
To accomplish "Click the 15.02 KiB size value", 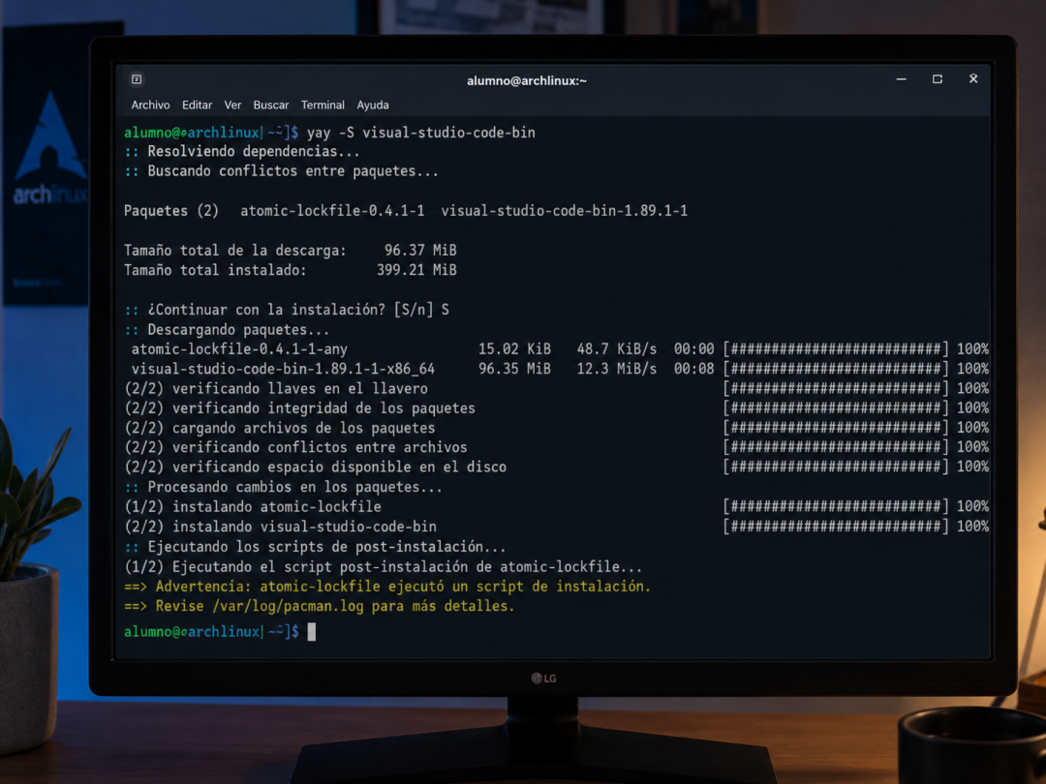I will [514, 348].
